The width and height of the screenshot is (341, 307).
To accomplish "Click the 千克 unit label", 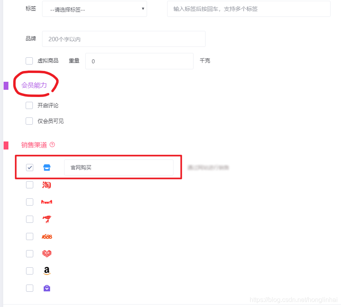I will tap(205, 61).
